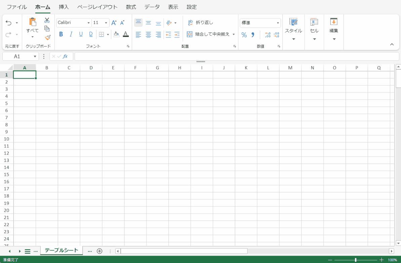Viewport: 401px width, 263px height.
Task: Select the fill color bucket icon
Action: click(116, 34)
